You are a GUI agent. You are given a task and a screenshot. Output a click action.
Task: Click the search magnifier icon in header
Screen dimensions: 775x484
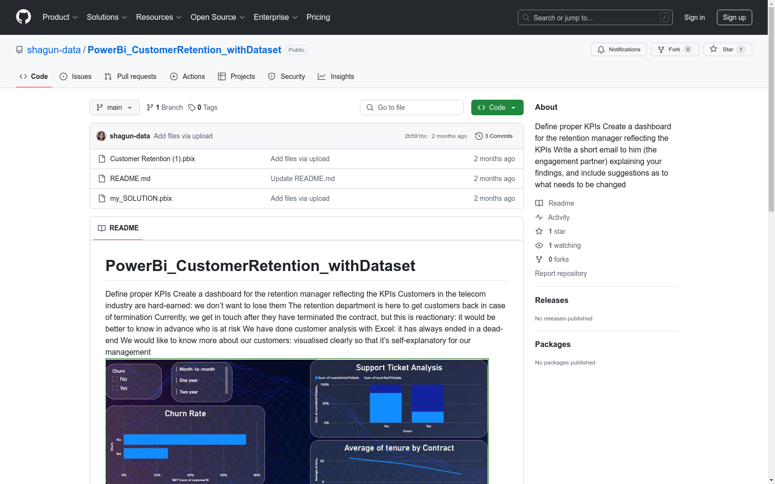click(x=526, y=17)
